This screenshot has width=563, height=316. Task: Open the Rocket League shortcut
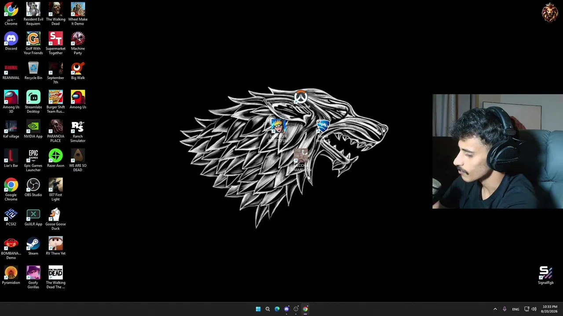pos(323,130)
